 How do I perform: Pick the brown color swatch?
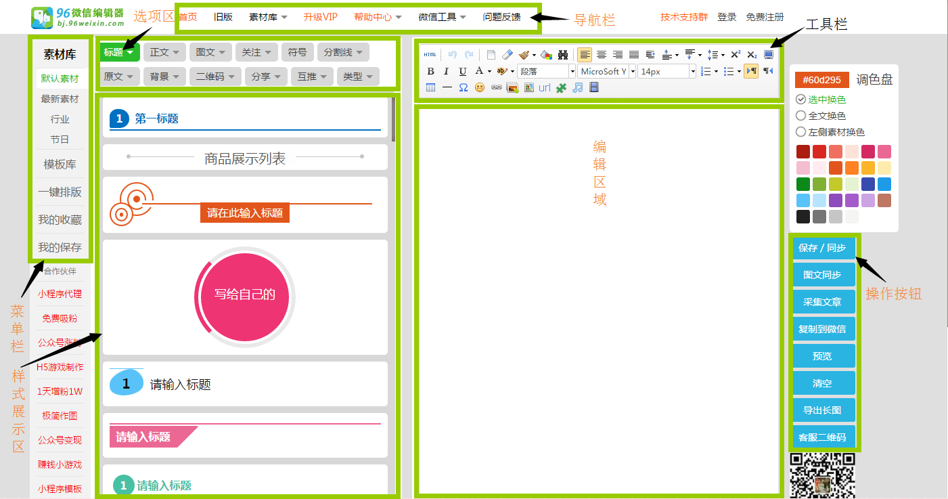(884, 200)
